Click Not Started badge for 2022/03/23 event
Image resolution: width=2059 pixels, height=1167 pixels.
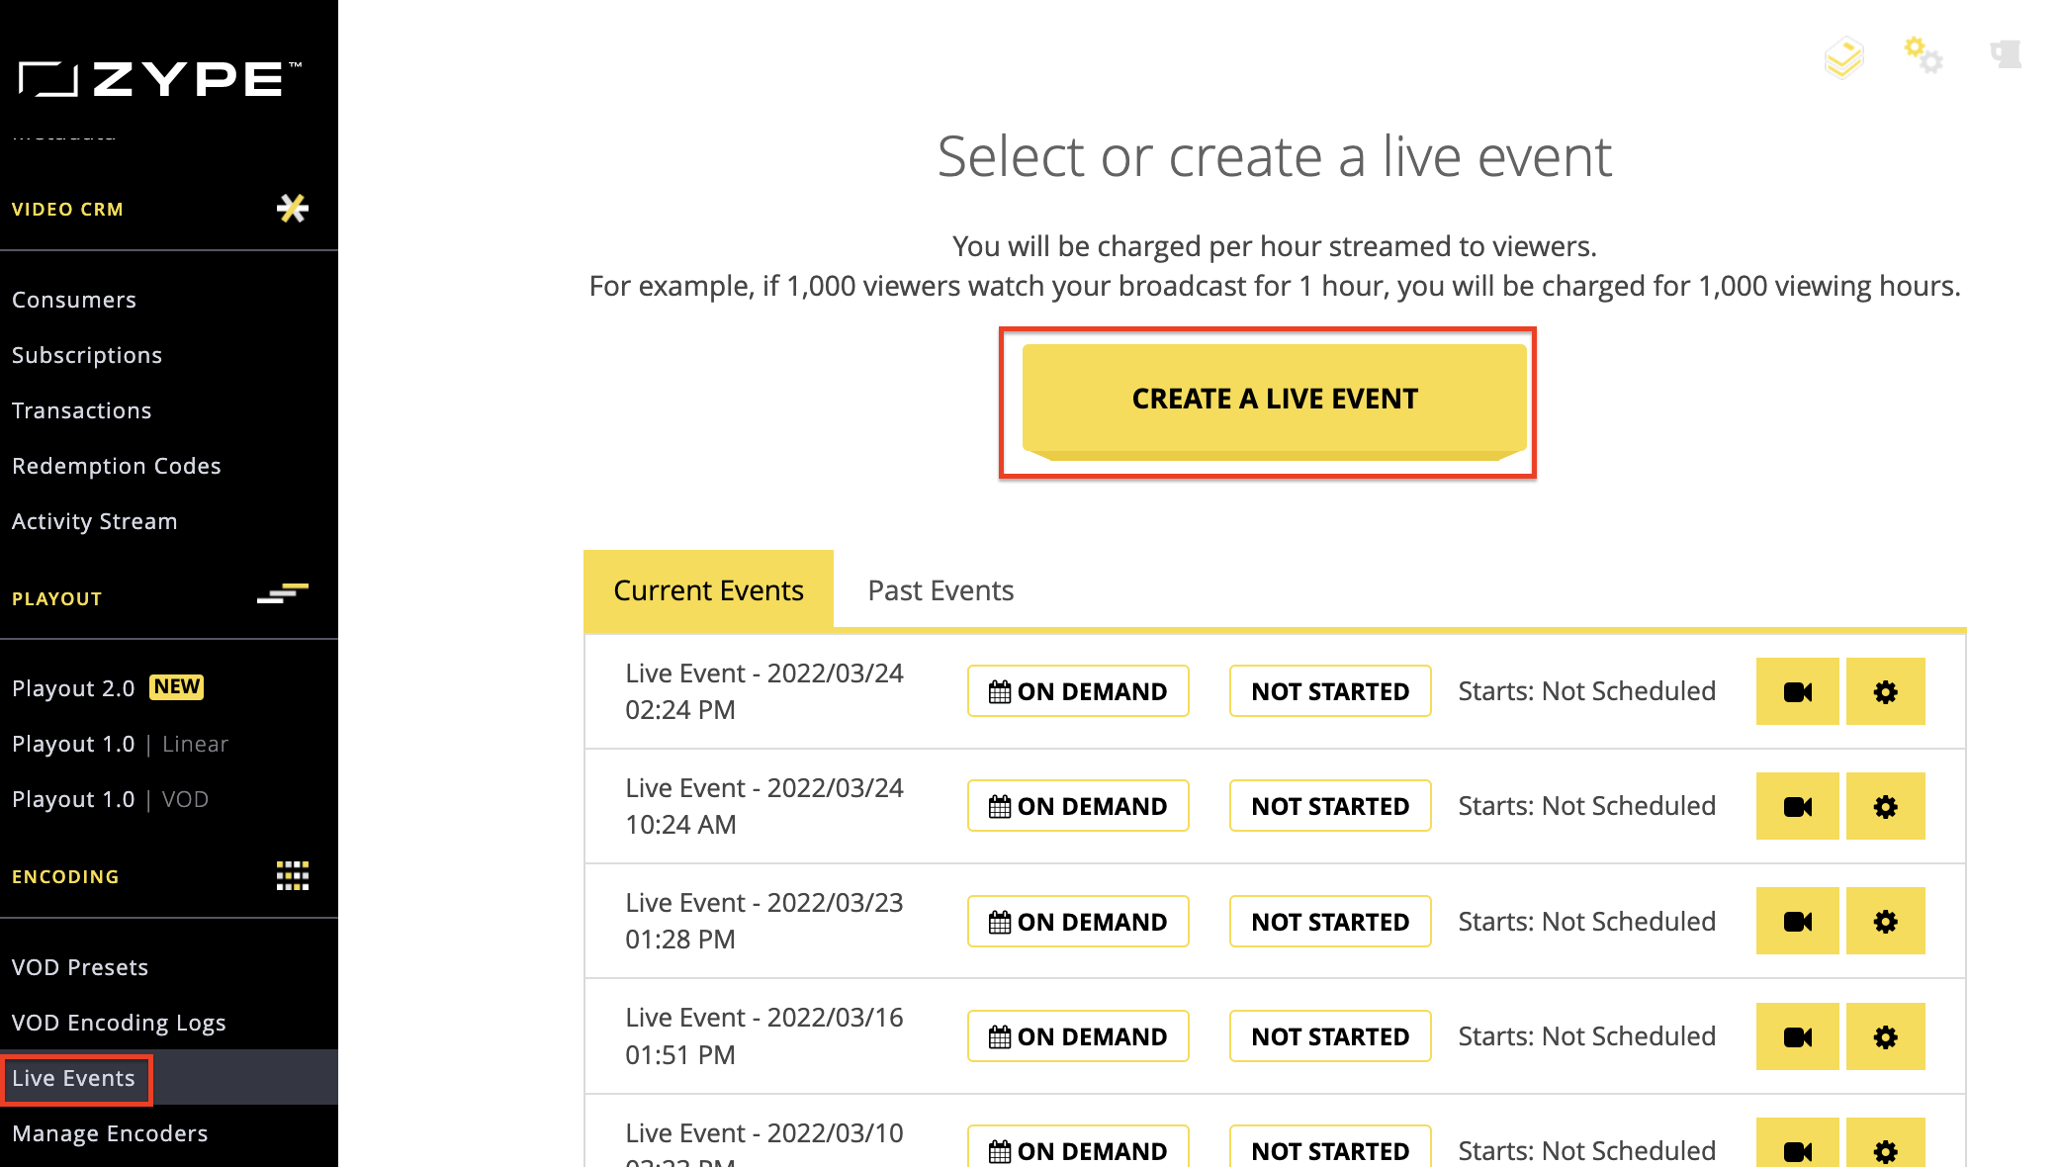click(1330, 921)
